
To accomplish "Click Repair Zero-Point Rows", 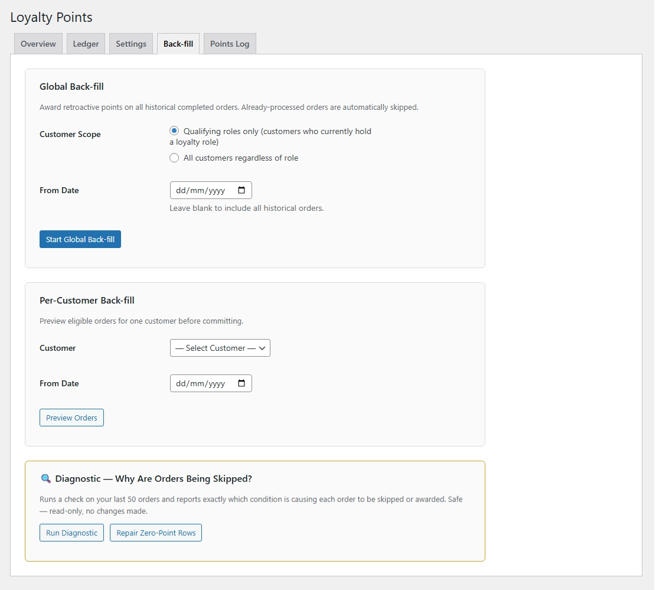I will (156, 533).
